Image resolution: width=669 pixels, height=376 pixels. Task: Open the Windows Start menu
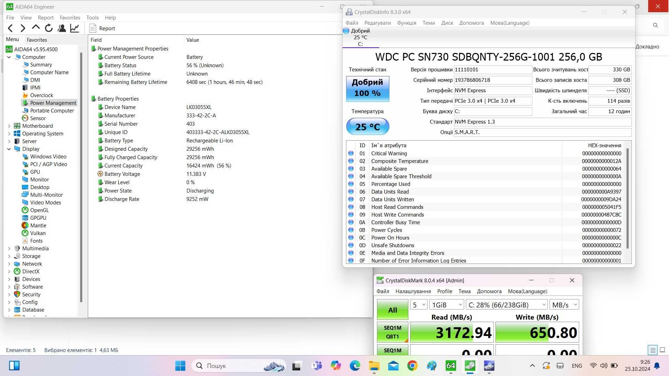pyautogui.click(x=180, y=366)
